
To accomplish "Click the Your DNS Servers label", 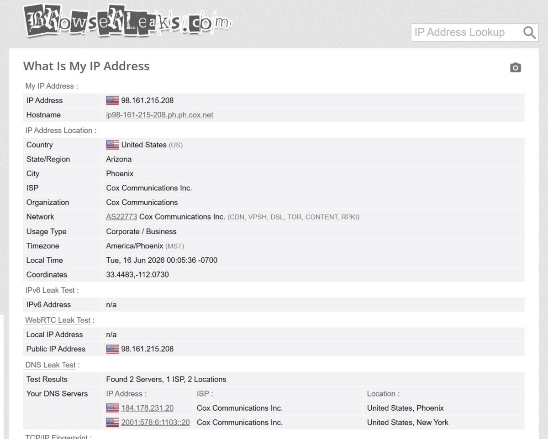I will tap(57, 394).
